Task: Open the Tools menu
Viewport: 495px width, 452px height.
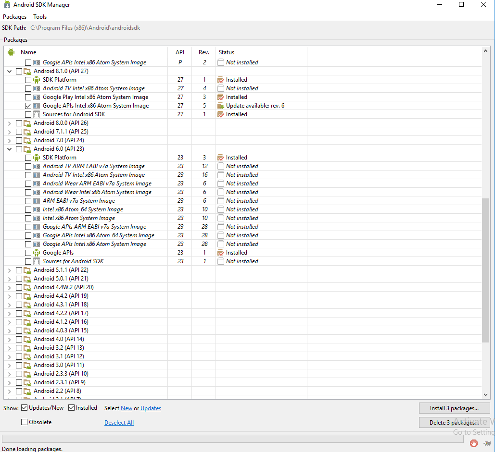Action: click(x=39, y=16)
